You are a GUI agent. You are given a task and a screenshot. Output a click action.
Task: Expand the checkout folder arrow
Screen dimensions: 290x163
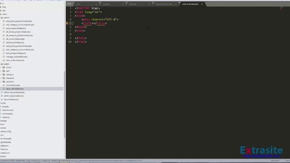1,78
